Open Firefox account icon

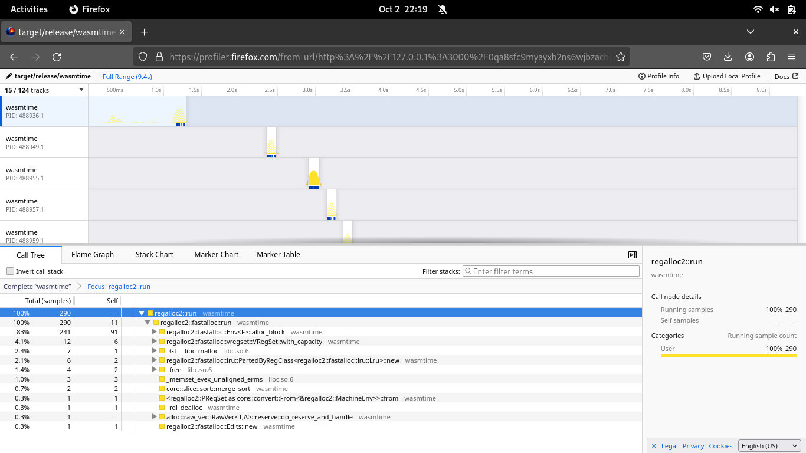[749, 57]
